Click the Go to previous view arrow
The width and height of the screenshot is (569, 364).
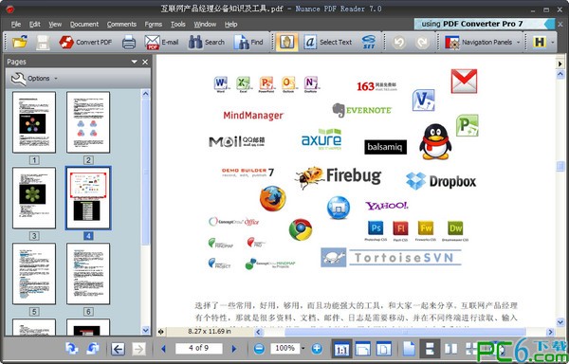pos(118,349)
